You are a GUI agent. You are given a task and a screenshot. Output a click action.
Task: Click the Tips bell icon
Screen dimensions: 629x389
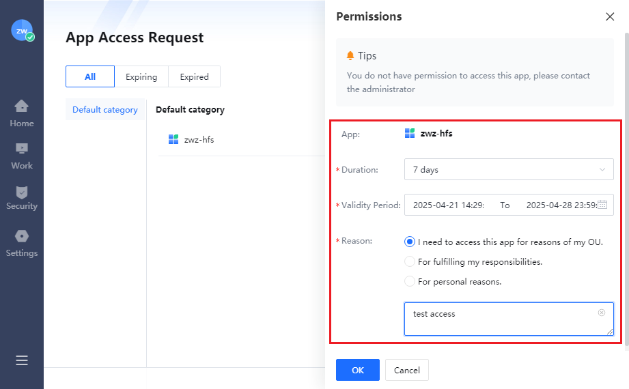pos(350,56)
